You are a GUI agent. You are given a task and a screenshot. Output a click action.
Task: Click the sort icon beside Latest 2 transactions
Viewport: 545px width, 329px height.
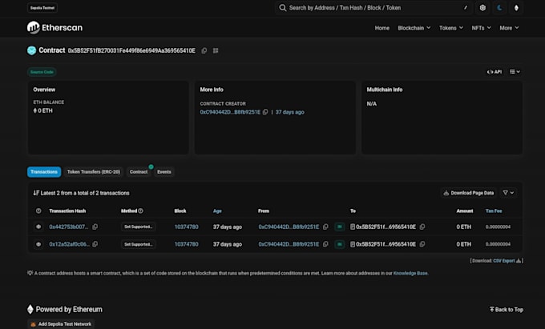(x=36, y=193)
